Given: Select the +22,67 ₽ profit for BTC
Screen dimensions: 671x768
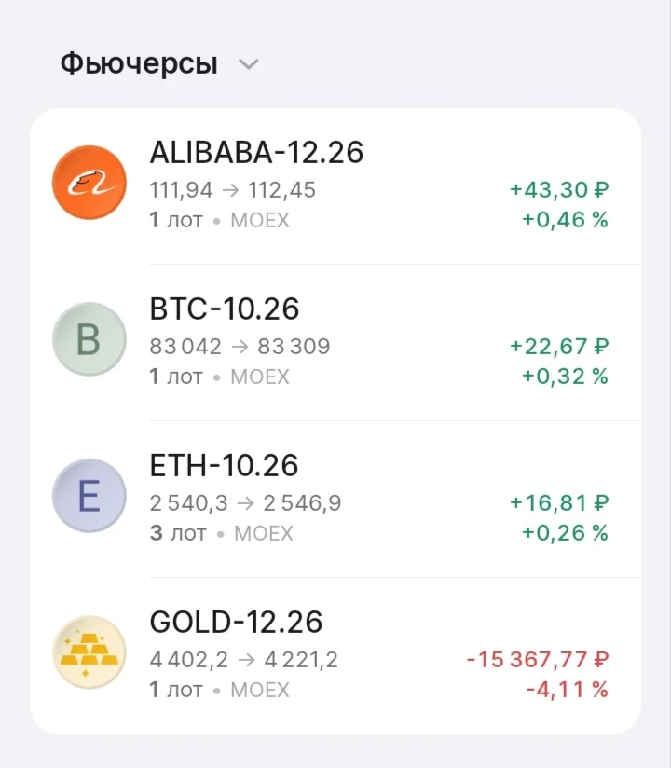Looking at the screenshot, I should pos(559,347).
